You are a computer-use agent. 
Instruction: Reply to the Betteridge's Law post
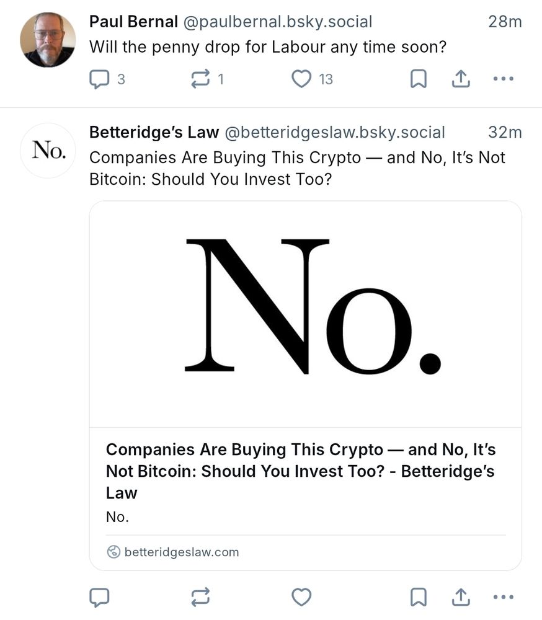[100, 597]
